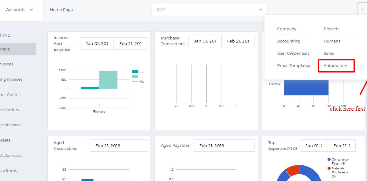Click the February axis label
Screen dimensions: 367x181
[x=99, y=112]
